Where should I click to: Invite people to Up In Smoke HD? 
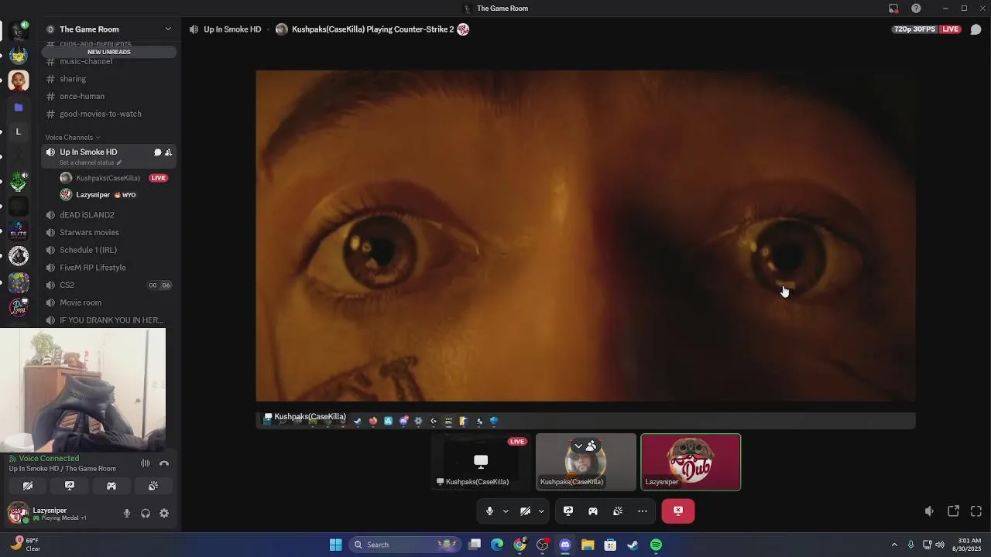point(168,152)
